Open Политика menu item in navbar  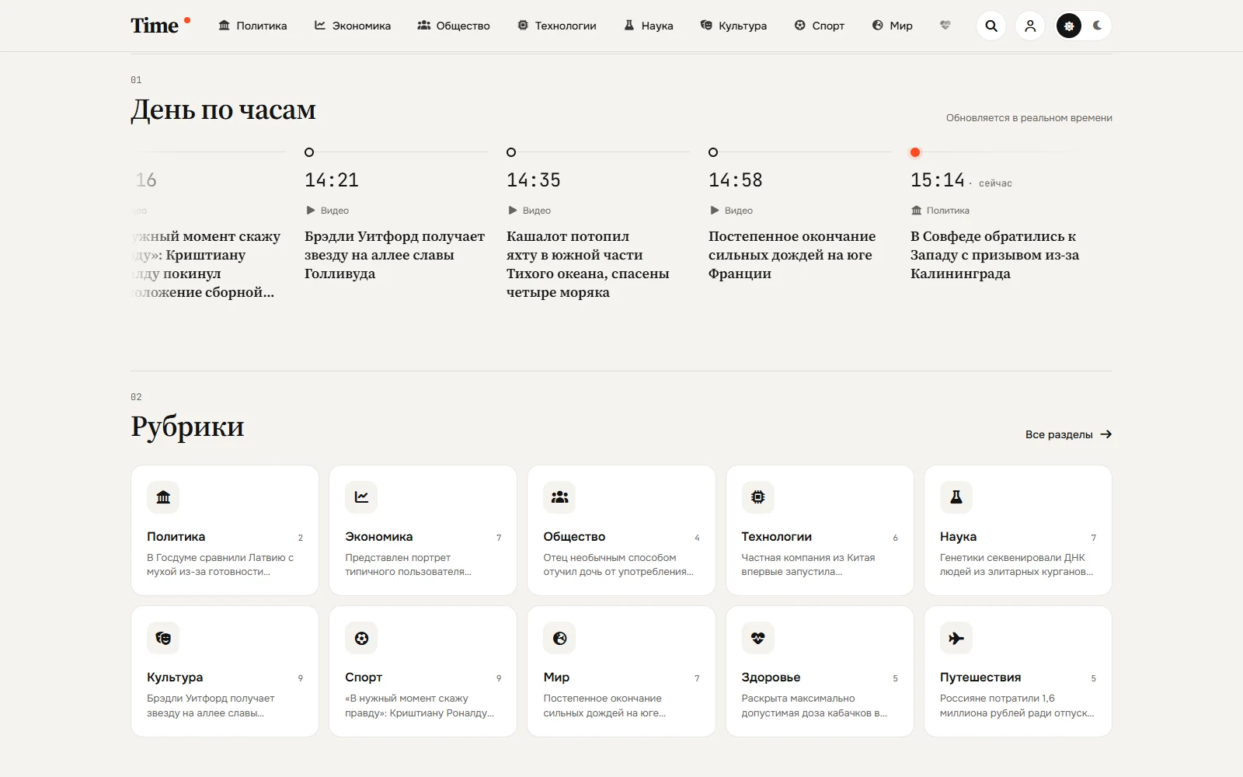point(252,26)
